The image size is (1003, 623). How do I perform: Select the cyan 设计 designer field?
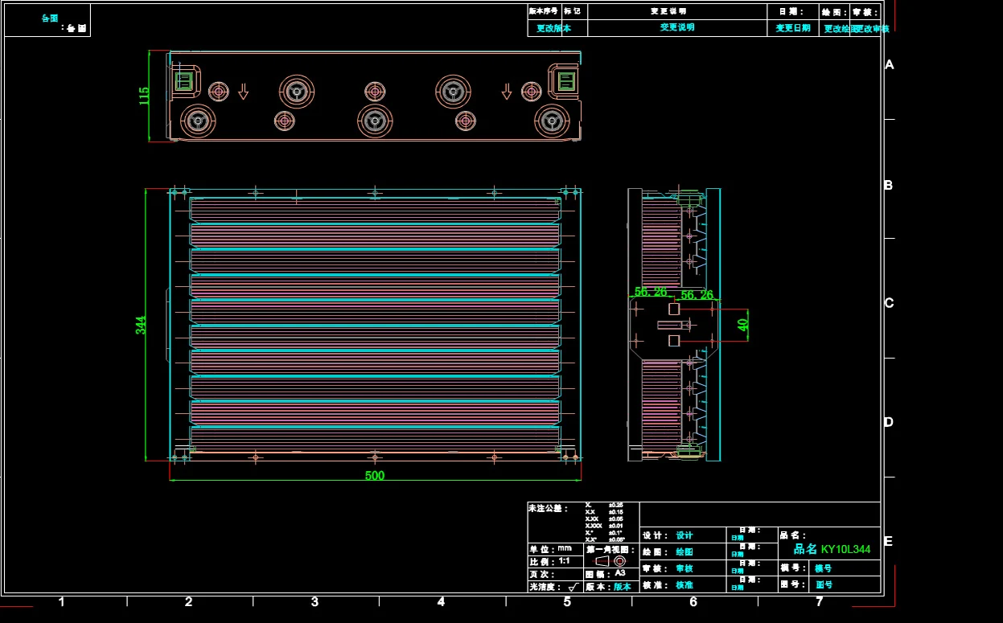pos(684,535)
